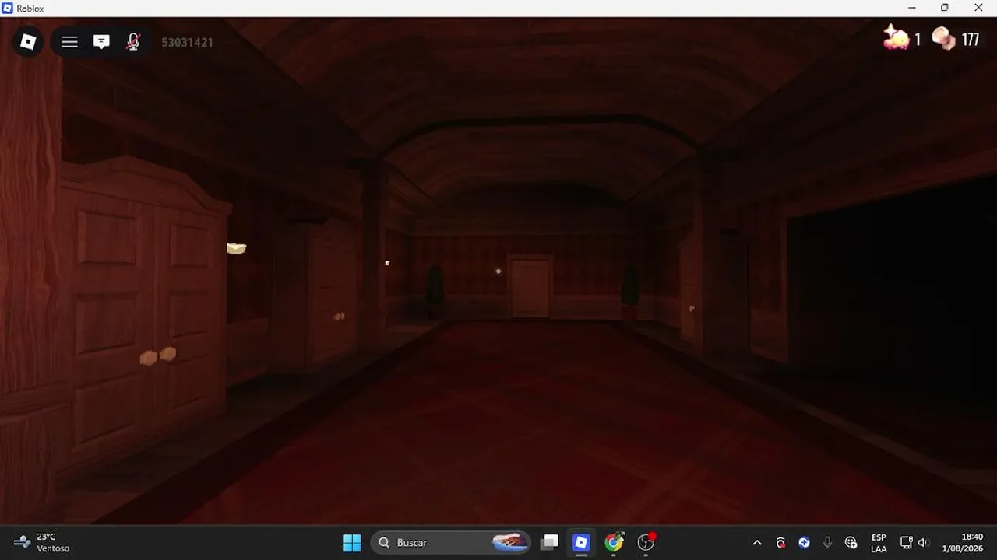997x560 pixels.
Task: Click the microphone icon in system tray
Action: point(827,542)
